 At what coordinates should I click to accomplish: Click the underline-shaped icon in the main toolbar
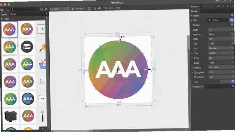(63, 9)
